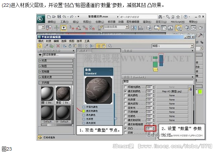The width and height of the screenshot is (222, 152).
Task: Click the hammer Utilities panel icon
Action: coord(200,35)
